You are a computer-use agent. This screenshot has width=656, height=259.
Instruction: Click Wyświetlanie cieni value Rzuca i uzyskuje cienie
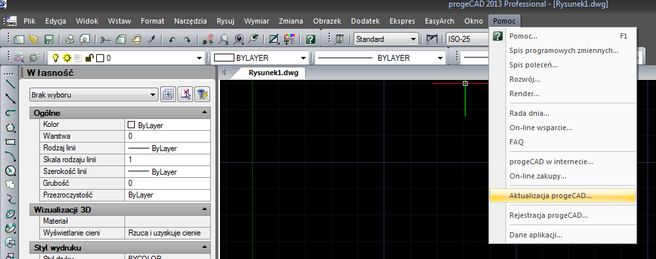[x=168, y=233]
